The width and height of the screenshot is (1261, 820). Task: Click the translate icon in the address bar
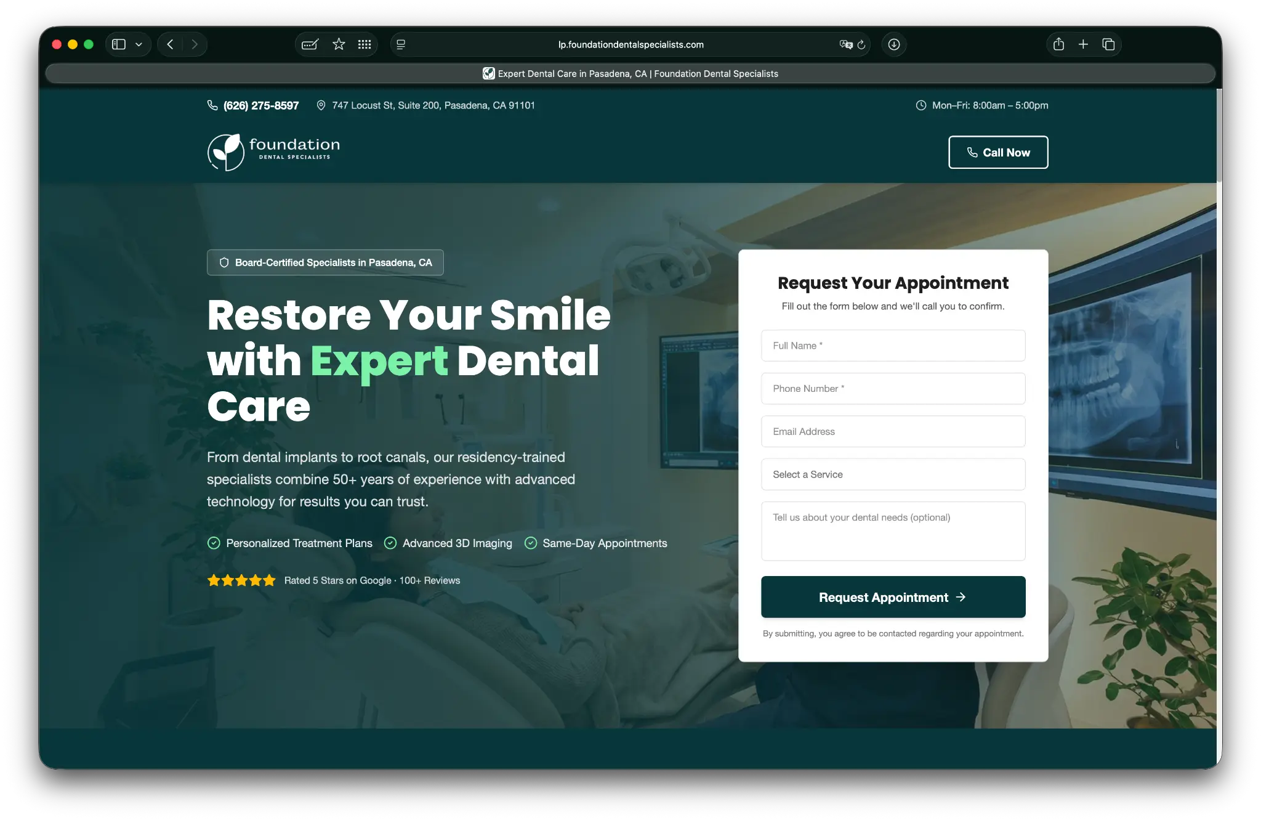coord(845,44)
